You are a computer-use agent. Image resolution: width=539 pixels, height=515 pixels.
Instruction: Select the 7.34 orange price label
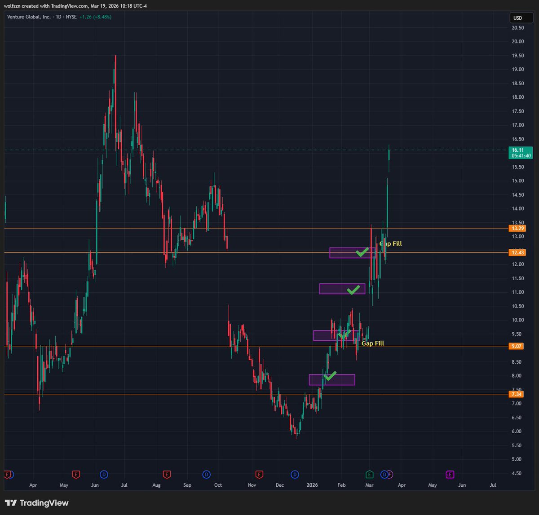pyautogui.click(x=517, y=394)
